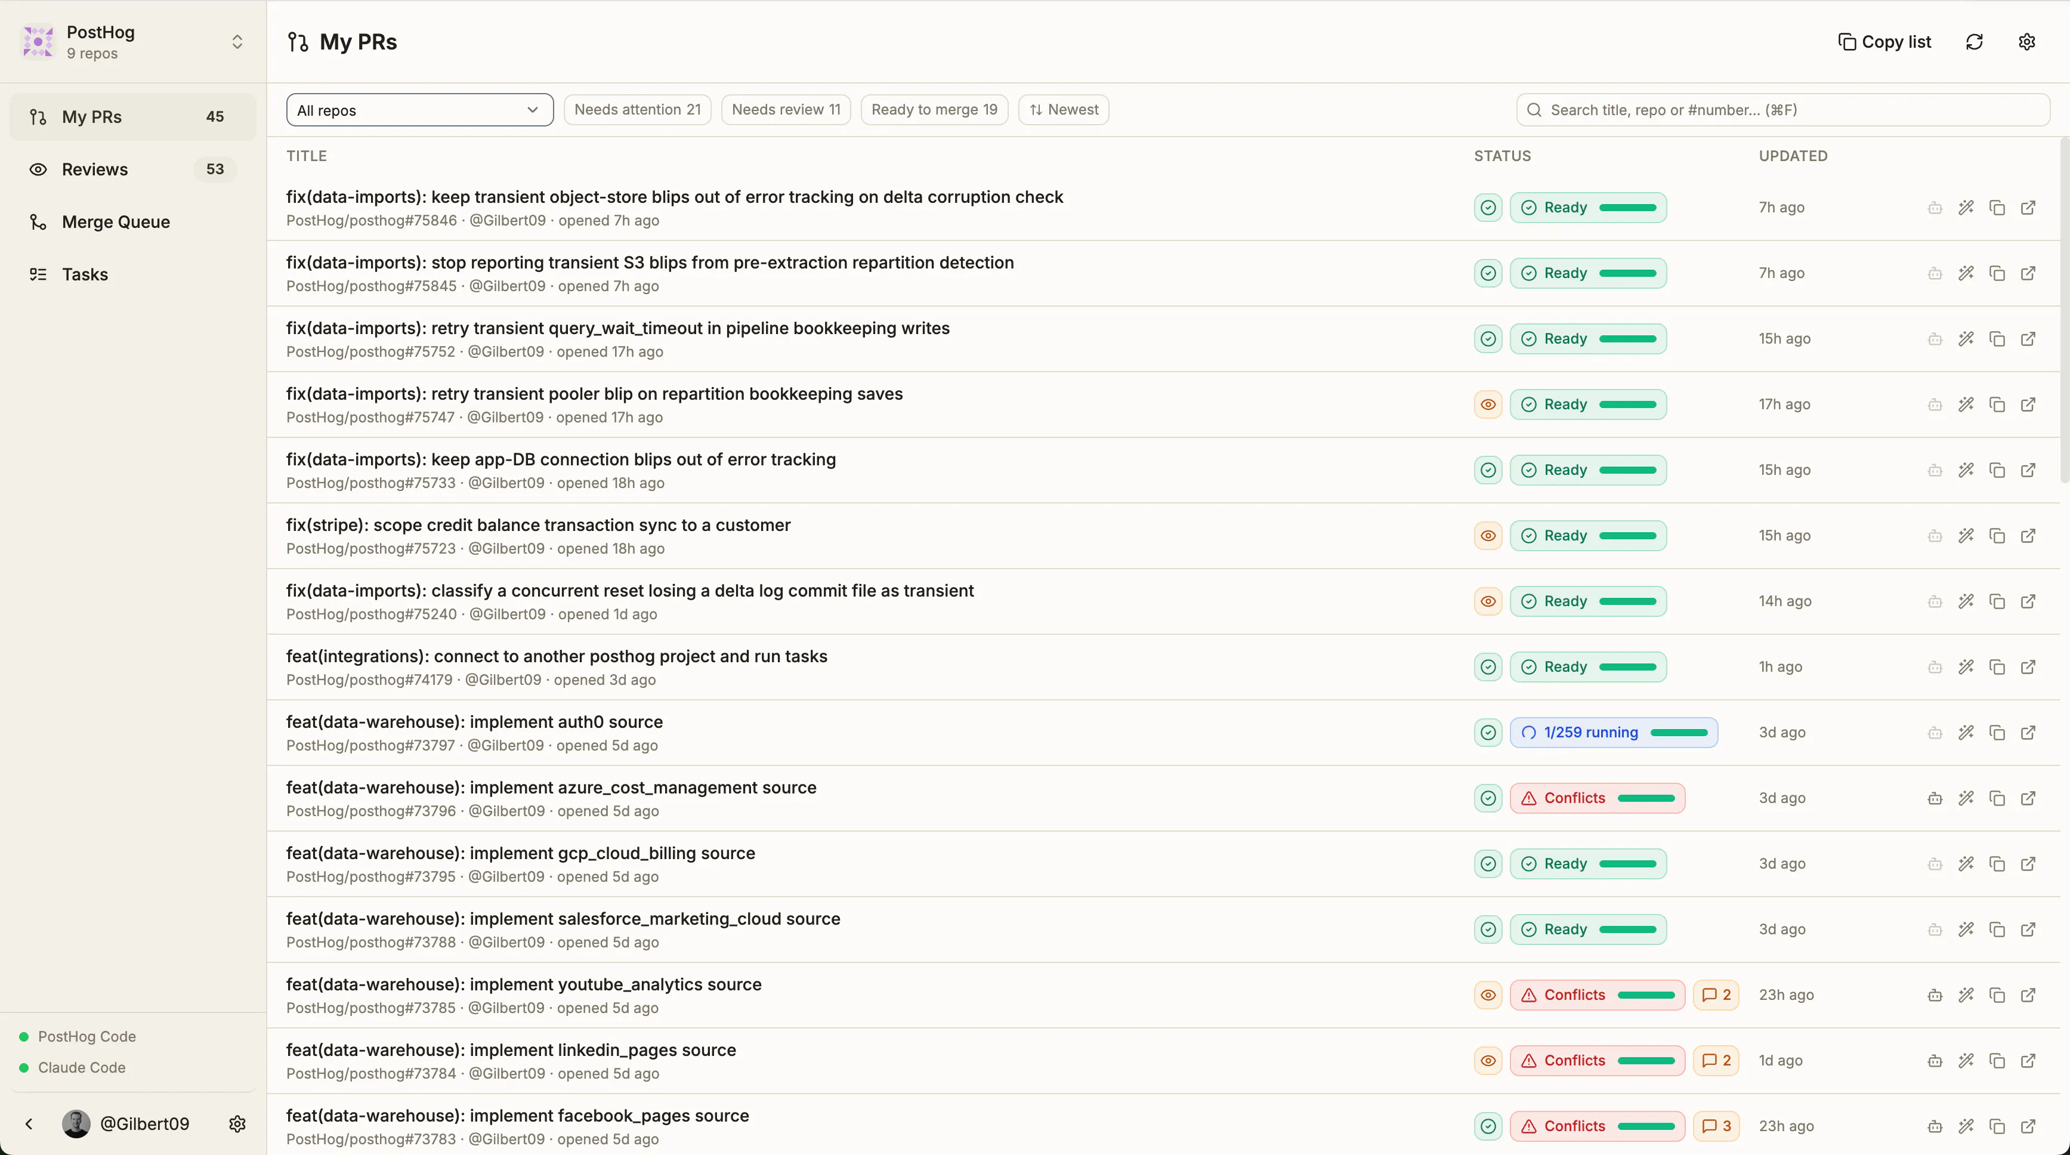This screenshot has width=2070, height=1155.
Task: Open user settings gear next to @Gilbert09
Action: pos(237,1123)
